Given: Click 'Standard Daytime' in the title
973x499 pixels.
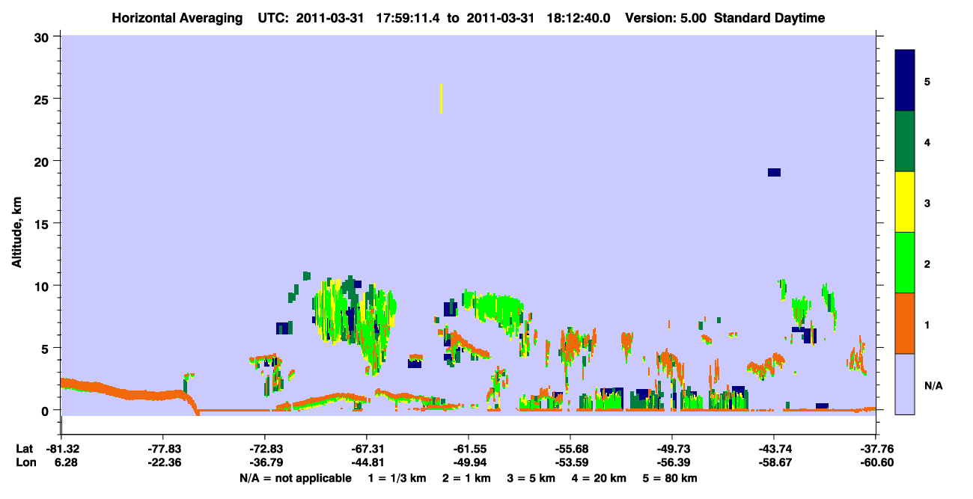Looking at the screenshot, I should (769, 18).
